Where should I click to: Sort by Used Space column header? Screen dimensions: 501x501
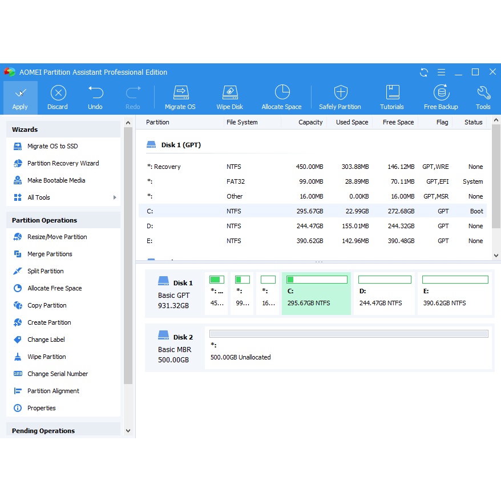point(352,122)
